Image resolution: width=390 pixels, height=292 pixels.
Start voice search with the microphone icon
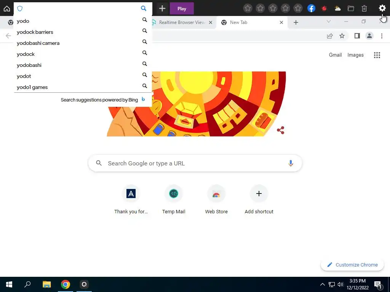coord(291,163)
